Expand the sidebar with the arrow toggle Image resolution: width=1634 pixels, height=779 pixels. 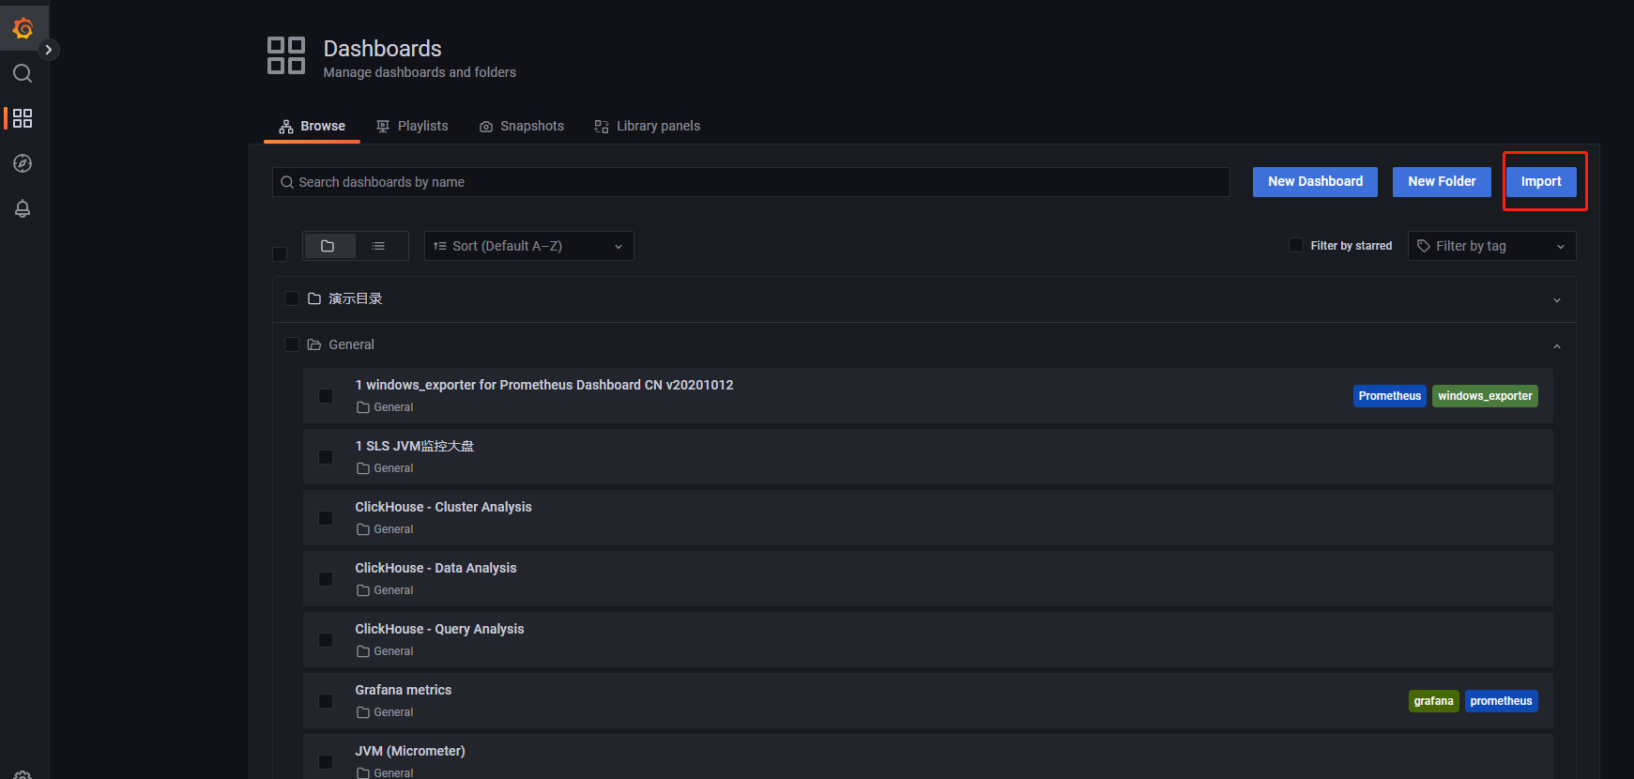click(x=49, y=50)
